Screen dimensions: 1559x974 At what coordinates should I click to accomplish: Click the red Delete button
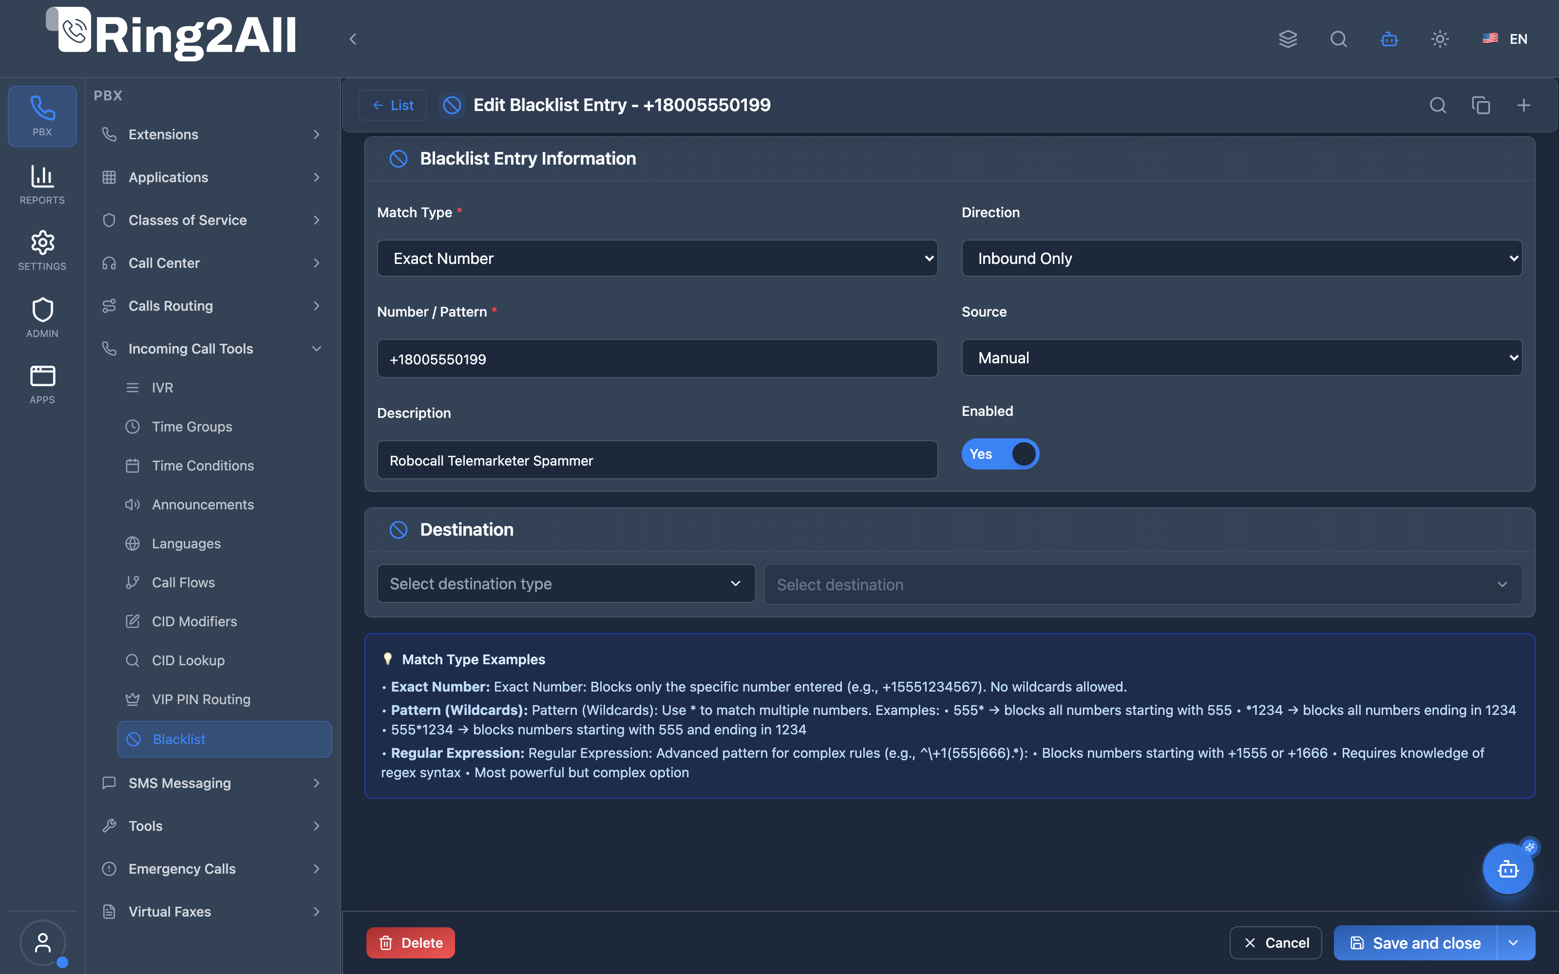click(x=410, y=943)
